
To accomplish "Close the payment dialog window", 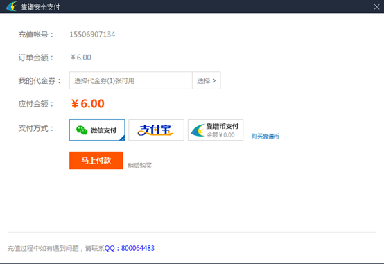I will point(376,7).
